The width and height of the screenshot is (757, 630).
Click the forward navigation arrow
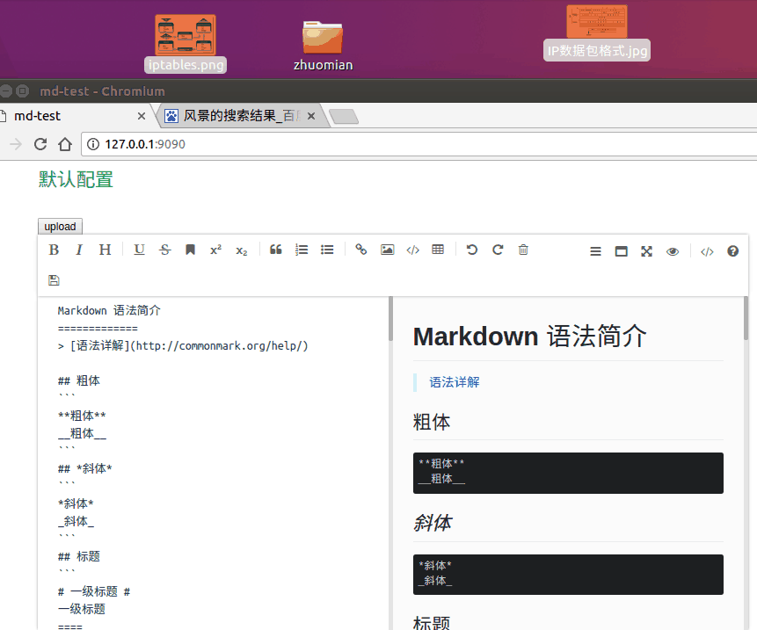coord(16,144)
